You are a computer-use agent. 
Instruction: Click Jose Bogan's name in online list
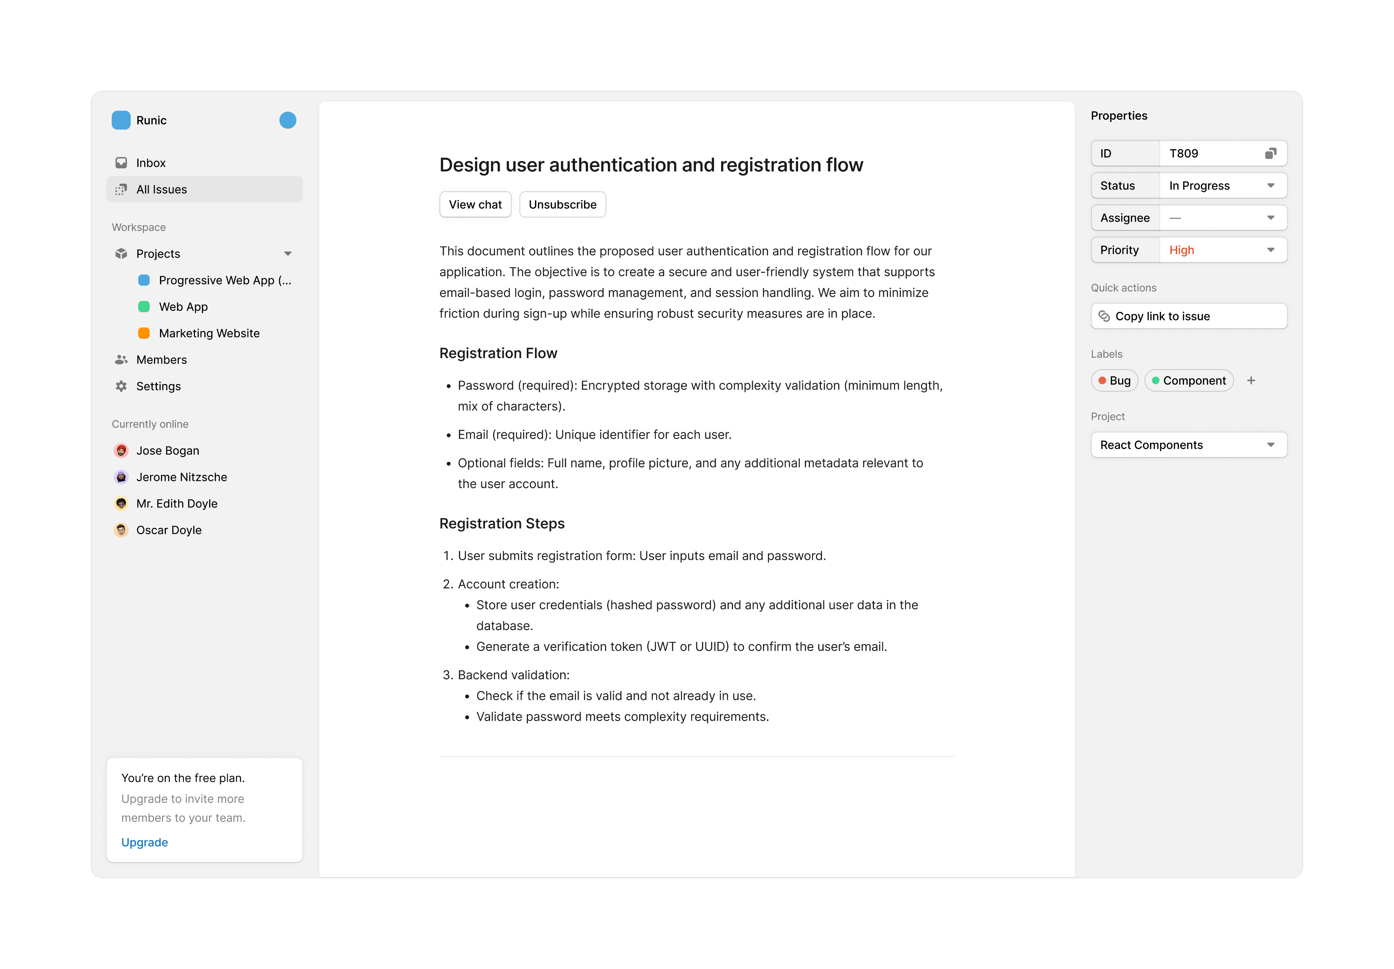[167, 451]
